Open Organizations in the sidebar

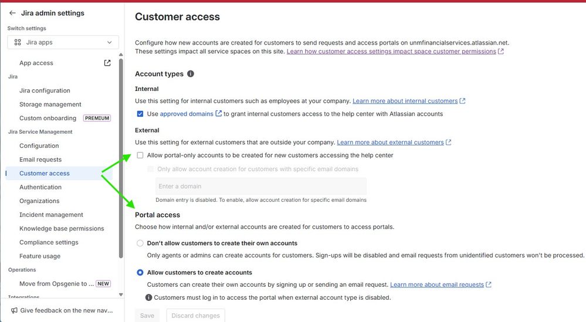pyautogui.click(x=39, y=201)
